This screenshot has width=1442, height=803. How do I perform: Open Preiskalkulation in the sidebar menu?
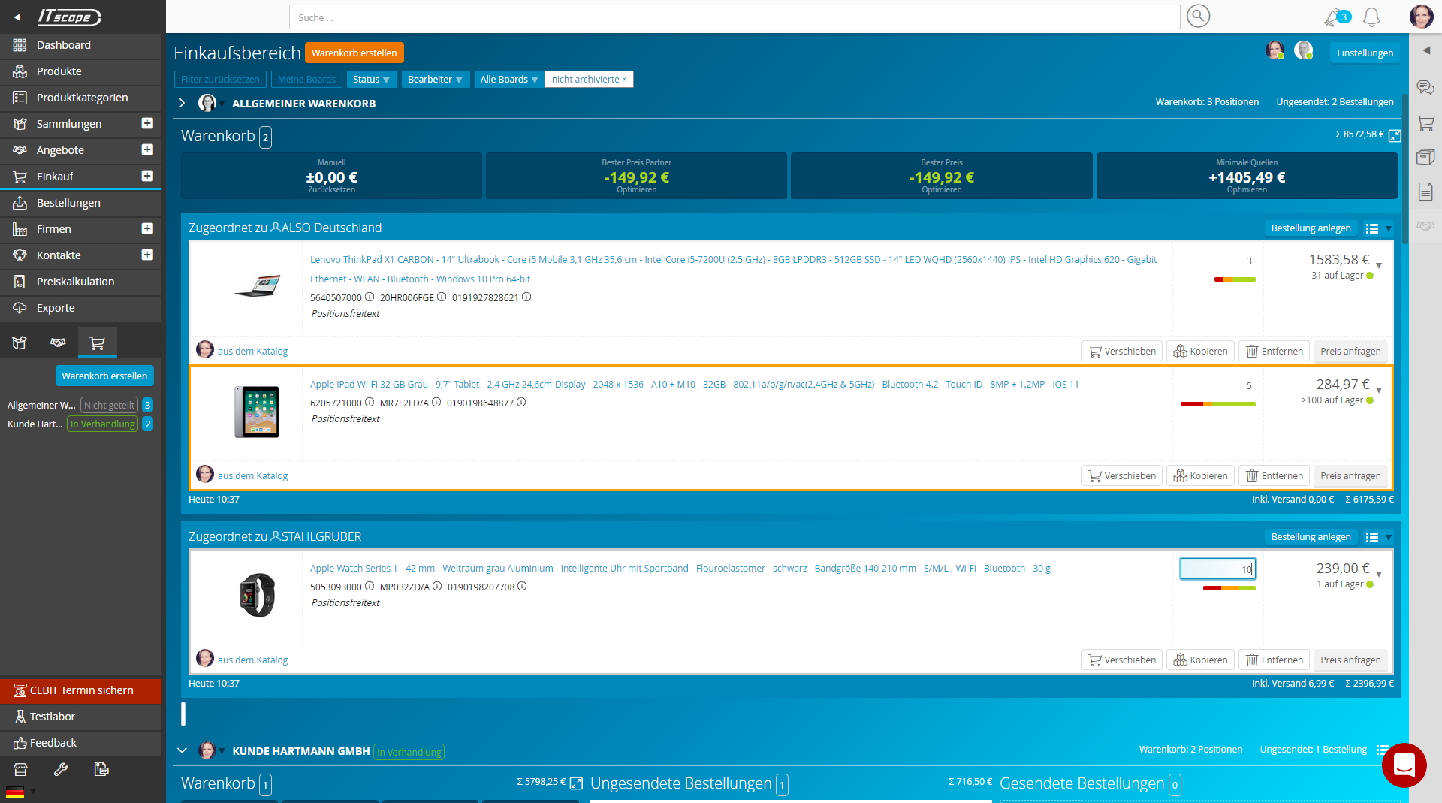coord(75,282)
